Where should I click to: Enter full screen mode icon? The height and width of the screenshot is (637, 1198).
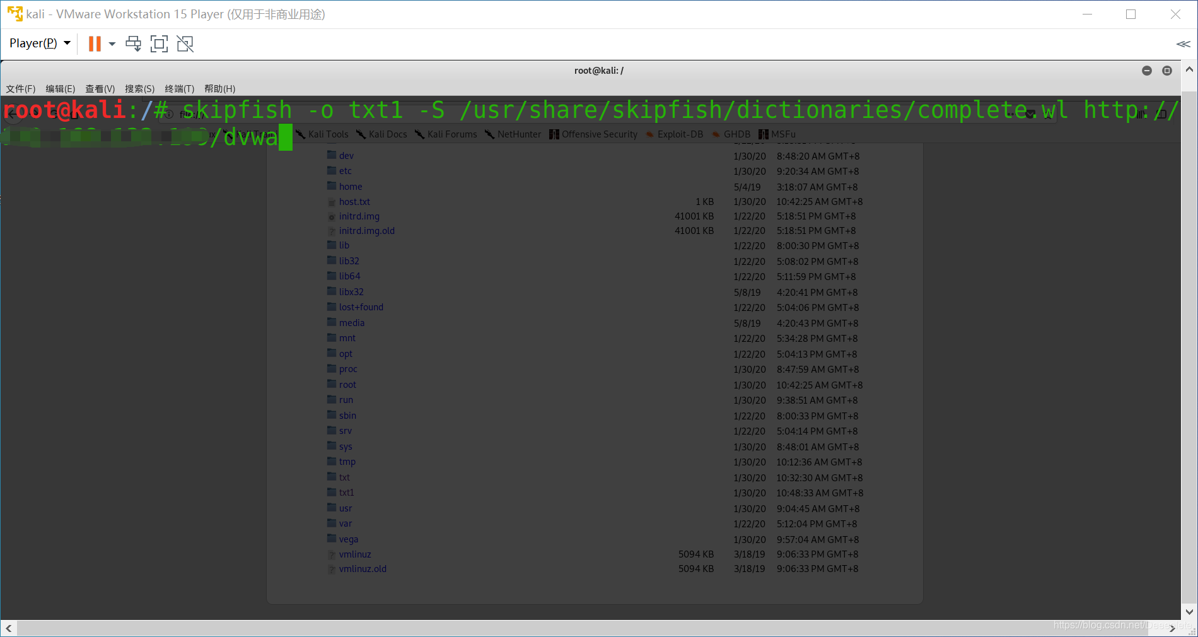tap(159, 44)
